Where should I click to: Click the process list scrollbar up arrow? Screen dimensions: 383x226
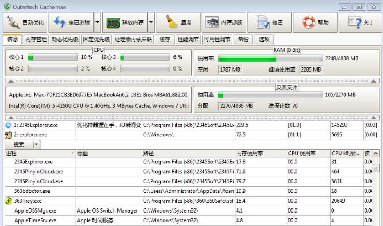[x=376, y=154]
